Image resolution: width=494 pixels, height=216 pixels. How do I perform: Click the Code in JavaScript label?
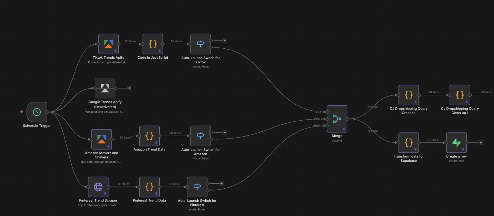(x=153, y=58)
